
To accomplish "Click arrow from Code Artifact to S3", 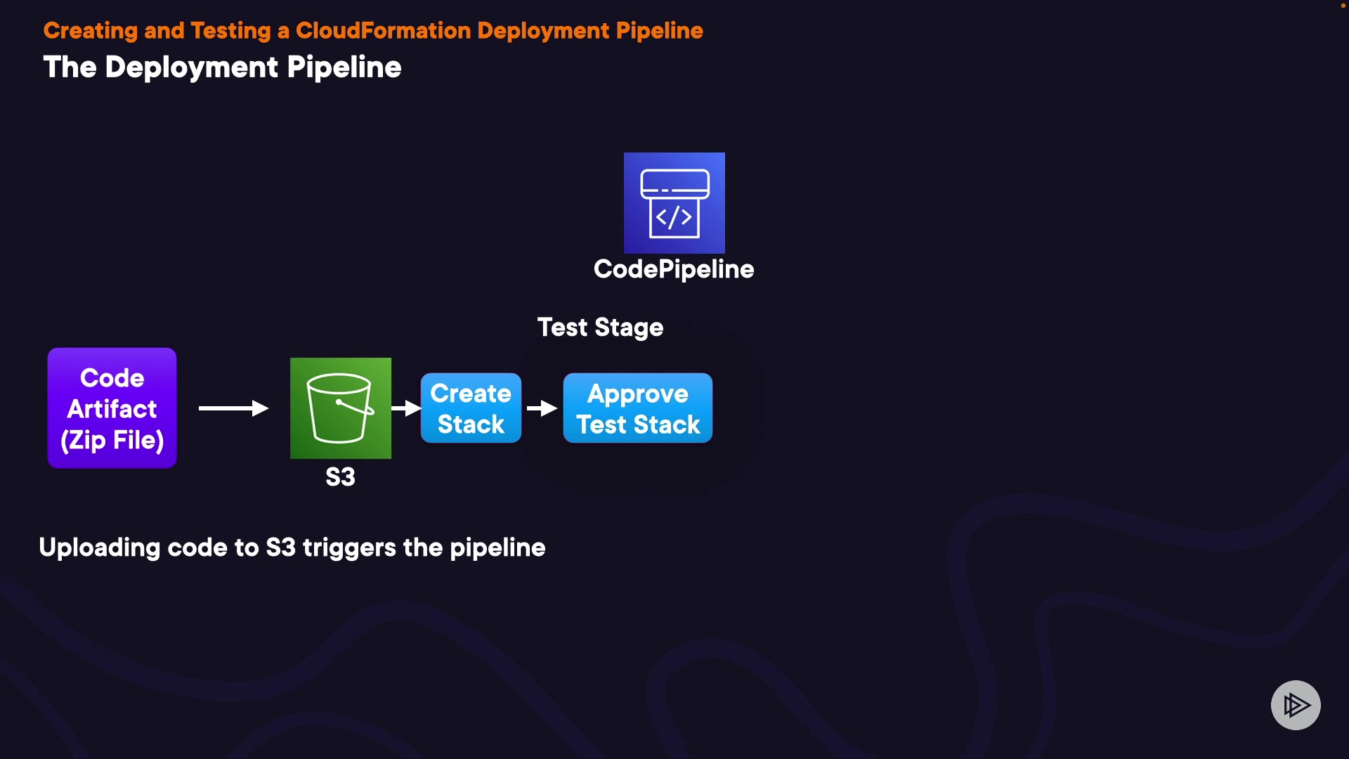I will [x=233, y=408].
